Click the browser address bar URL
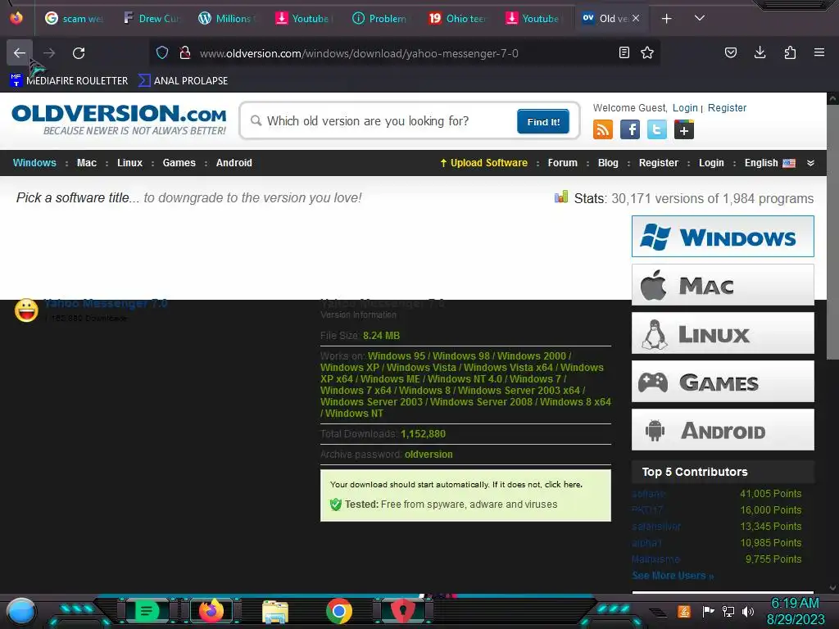The height and width of the screenshot is (629, 839). [359, 53]
